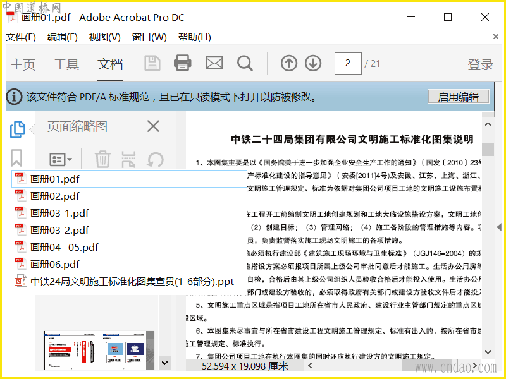Open the 帮助(H) menu
Viewport: 506px width, 379px height.
coord(195,37)
